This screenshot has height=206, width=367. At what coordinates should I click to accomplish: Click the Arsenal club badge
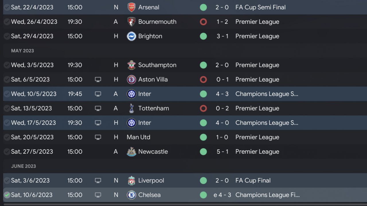pos(131,7)
